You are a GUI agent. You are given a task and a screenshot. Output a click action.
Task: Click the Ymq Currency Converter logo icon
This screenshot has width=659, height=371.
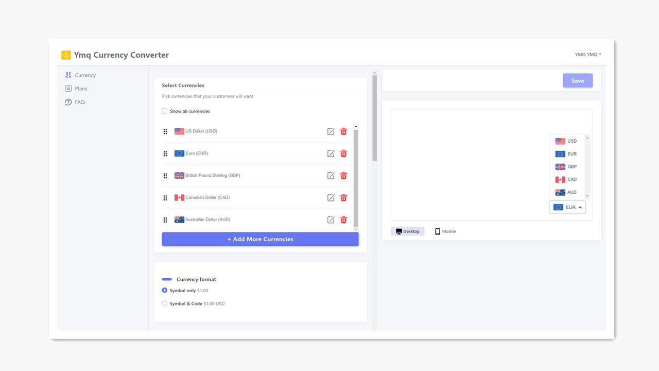[66, 55]
